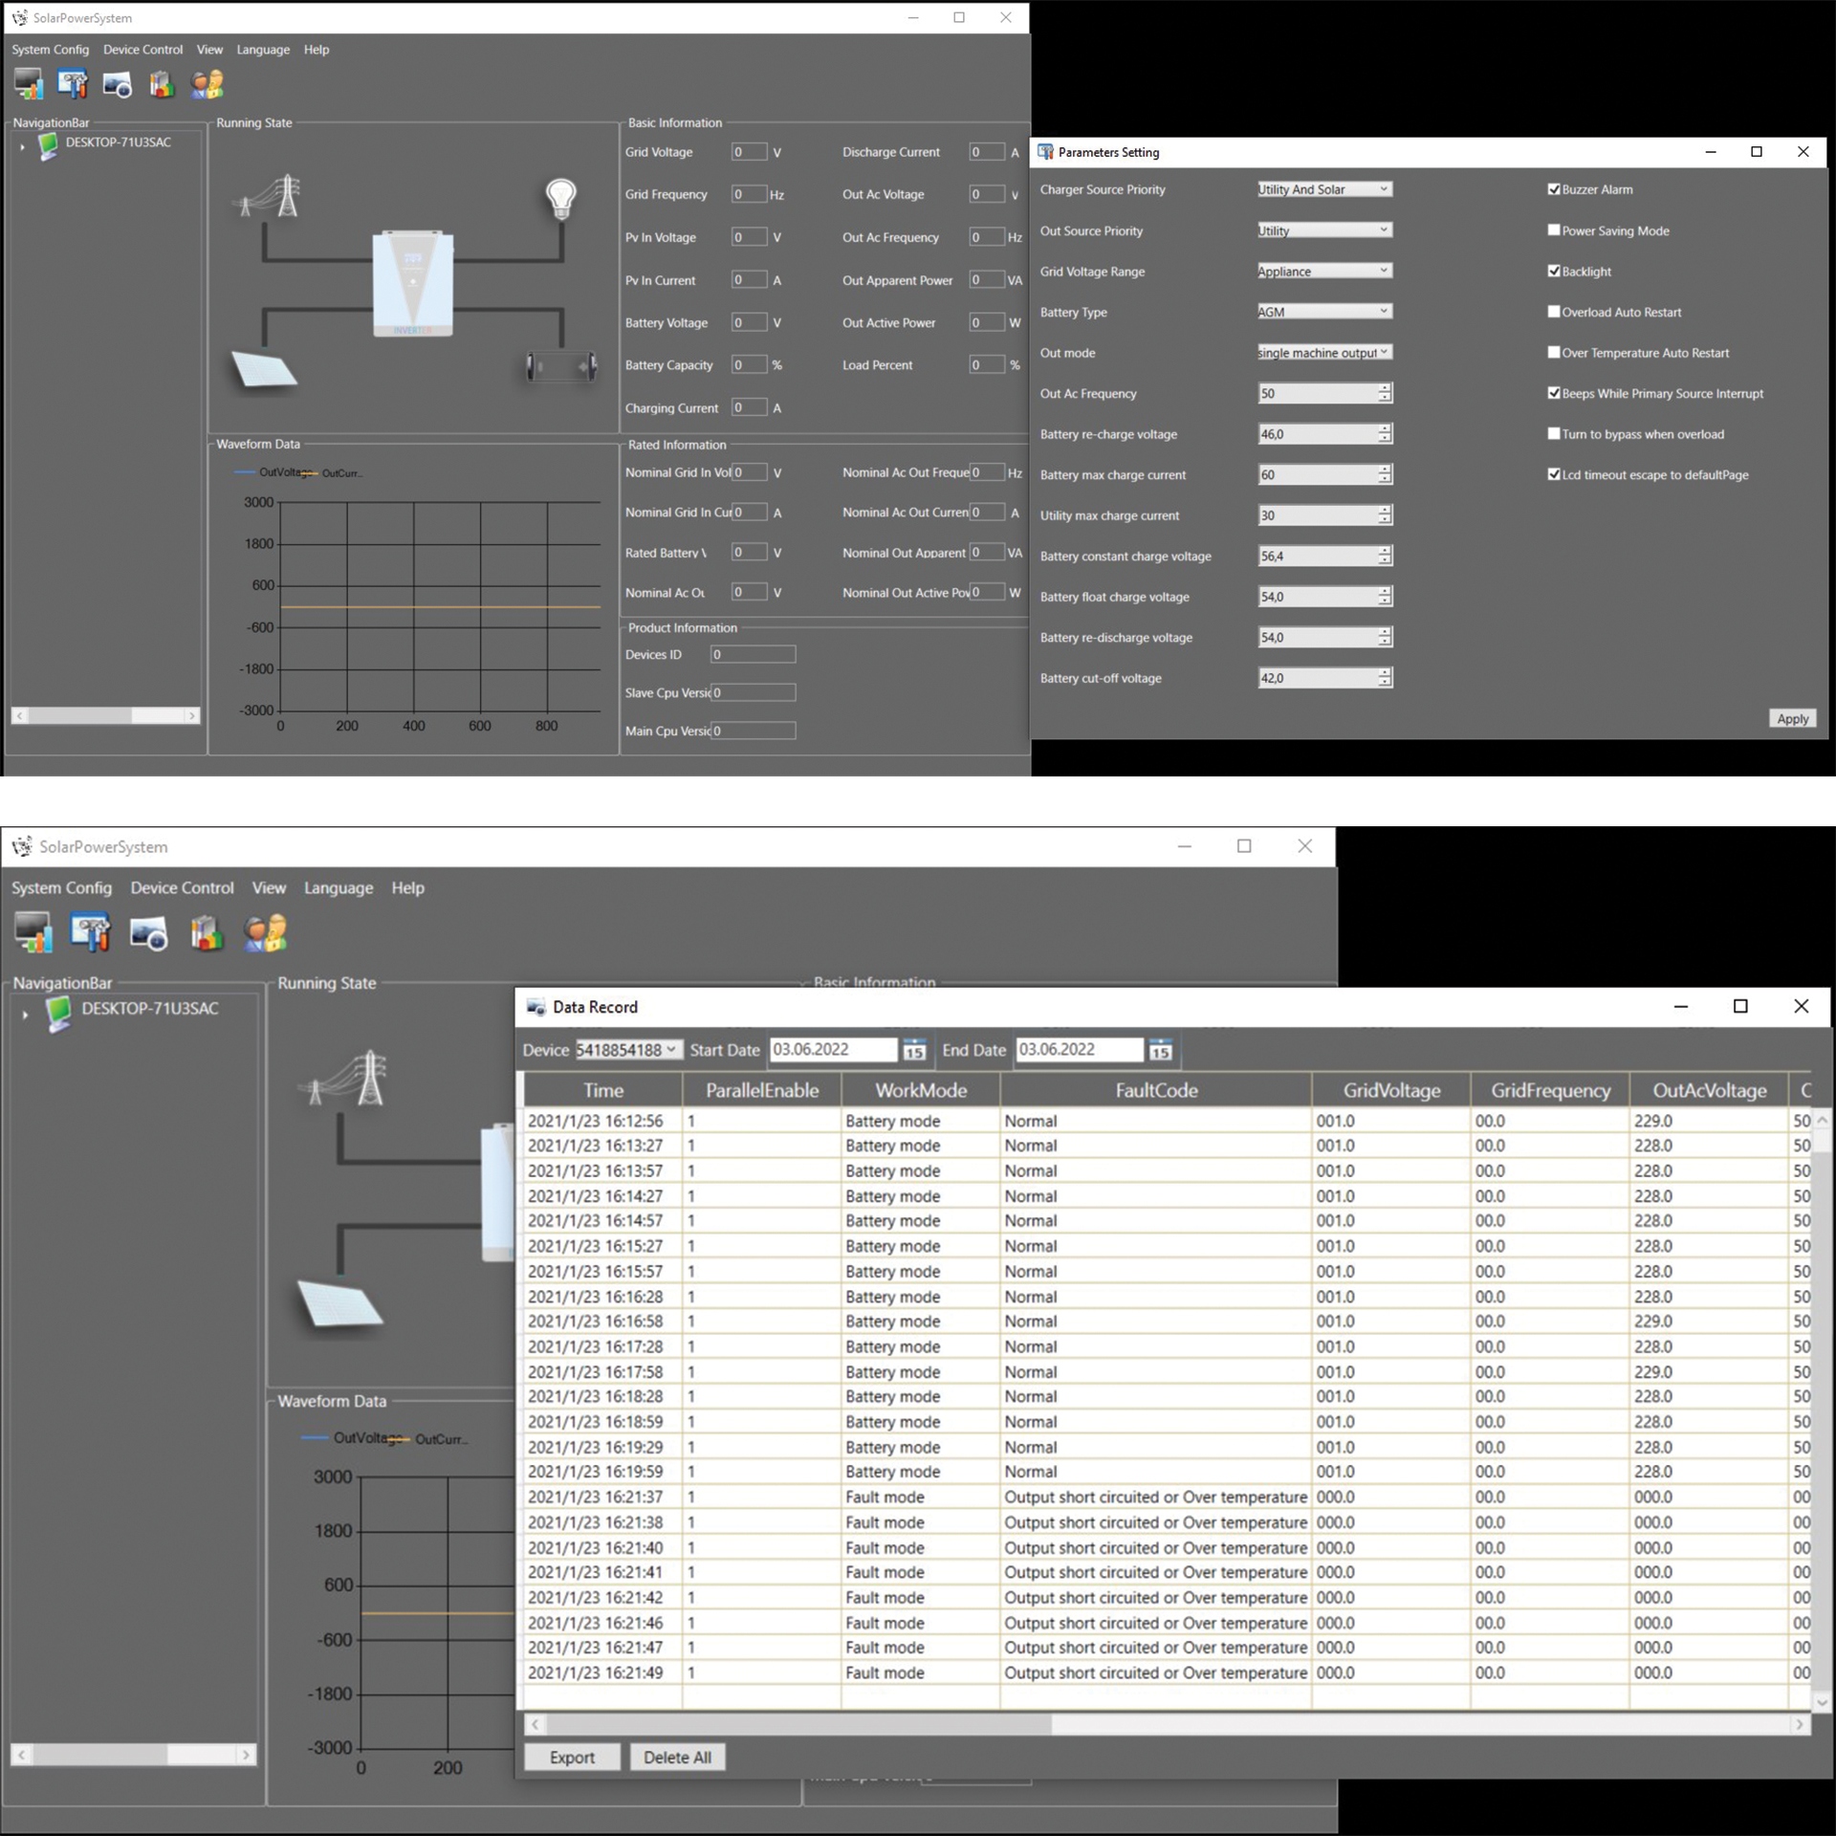Click monitor-with-chart icon in upper window toolbar
1836x1836 pixels.
tap(29, 84)
